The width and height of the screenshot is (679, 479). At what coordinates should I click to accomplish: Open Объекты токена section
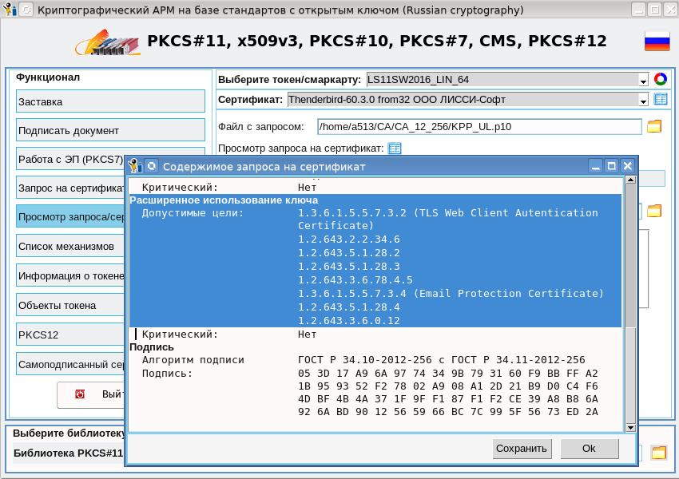70,305
